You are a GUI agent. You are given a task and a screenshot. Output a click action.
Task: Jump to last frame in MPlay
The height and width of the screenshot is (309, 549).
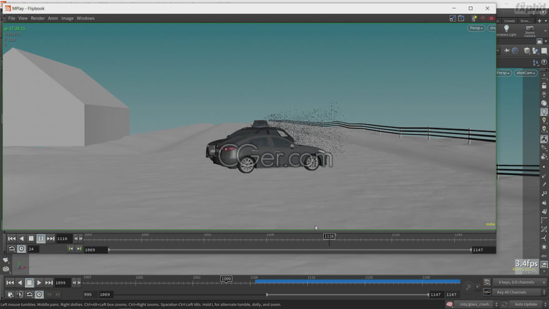click(x=51, y=238)
